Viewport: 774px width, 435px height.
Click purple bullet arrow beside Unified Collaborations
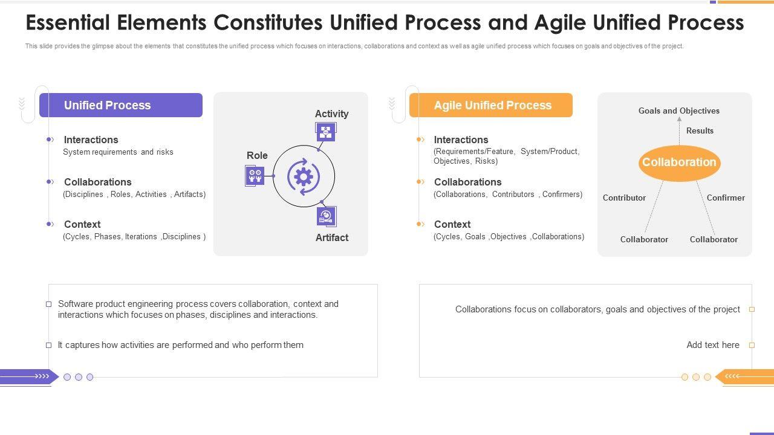50,182
